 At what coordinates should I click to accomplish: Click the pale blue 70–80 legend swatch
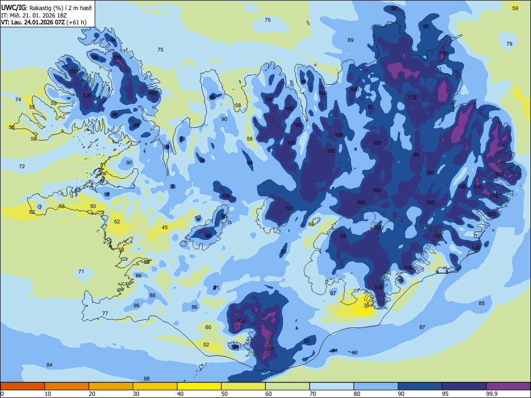pos(331,386)
